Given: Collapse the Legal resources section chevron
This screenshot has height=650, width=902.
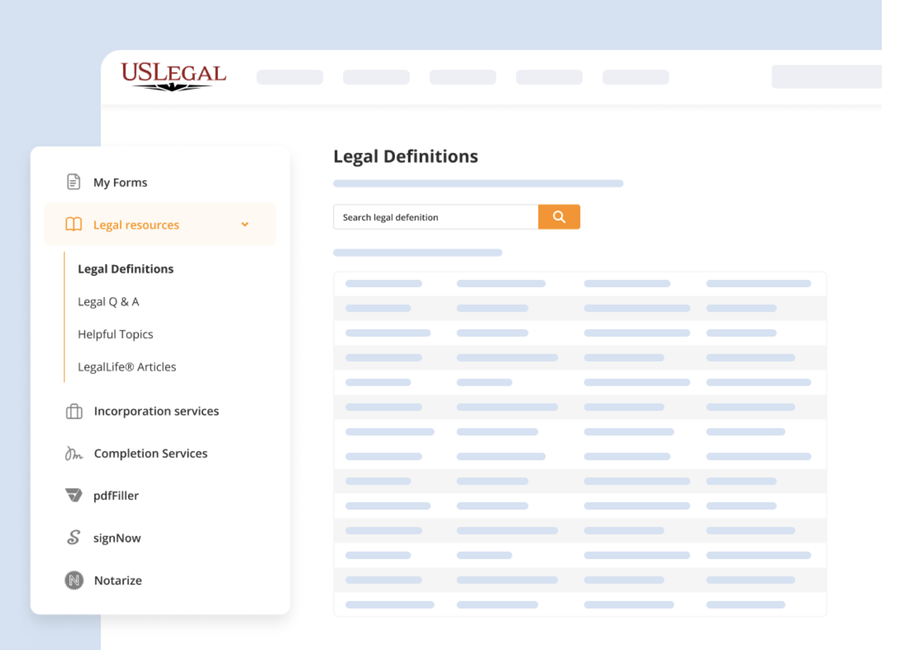Looking at the screenshot, I should [x=245, y=224].
